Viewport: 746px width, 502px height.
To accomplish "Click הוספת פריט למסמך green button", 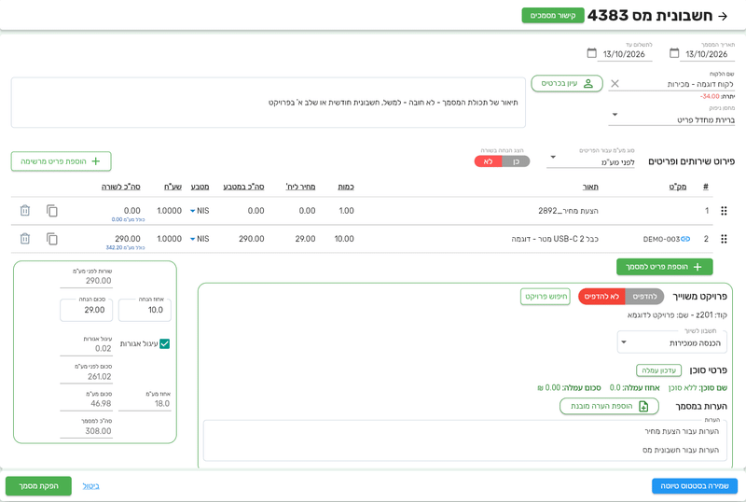I will click(x=664, y=267).
